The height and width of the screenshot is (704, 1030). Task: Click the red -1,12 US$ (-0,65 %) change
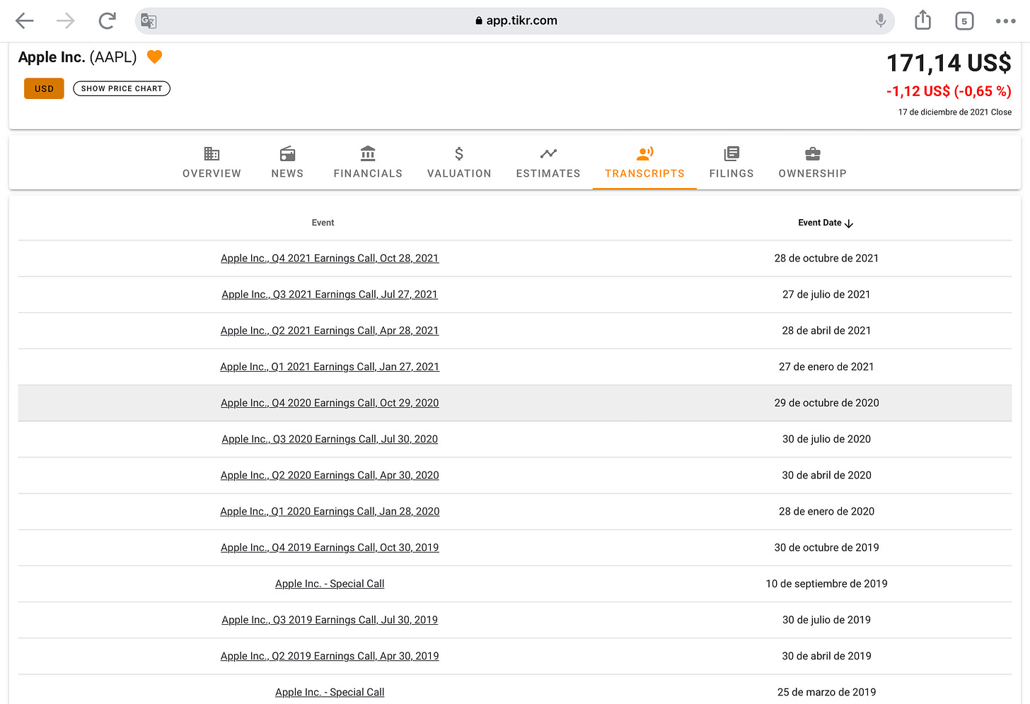pos(949,91)
